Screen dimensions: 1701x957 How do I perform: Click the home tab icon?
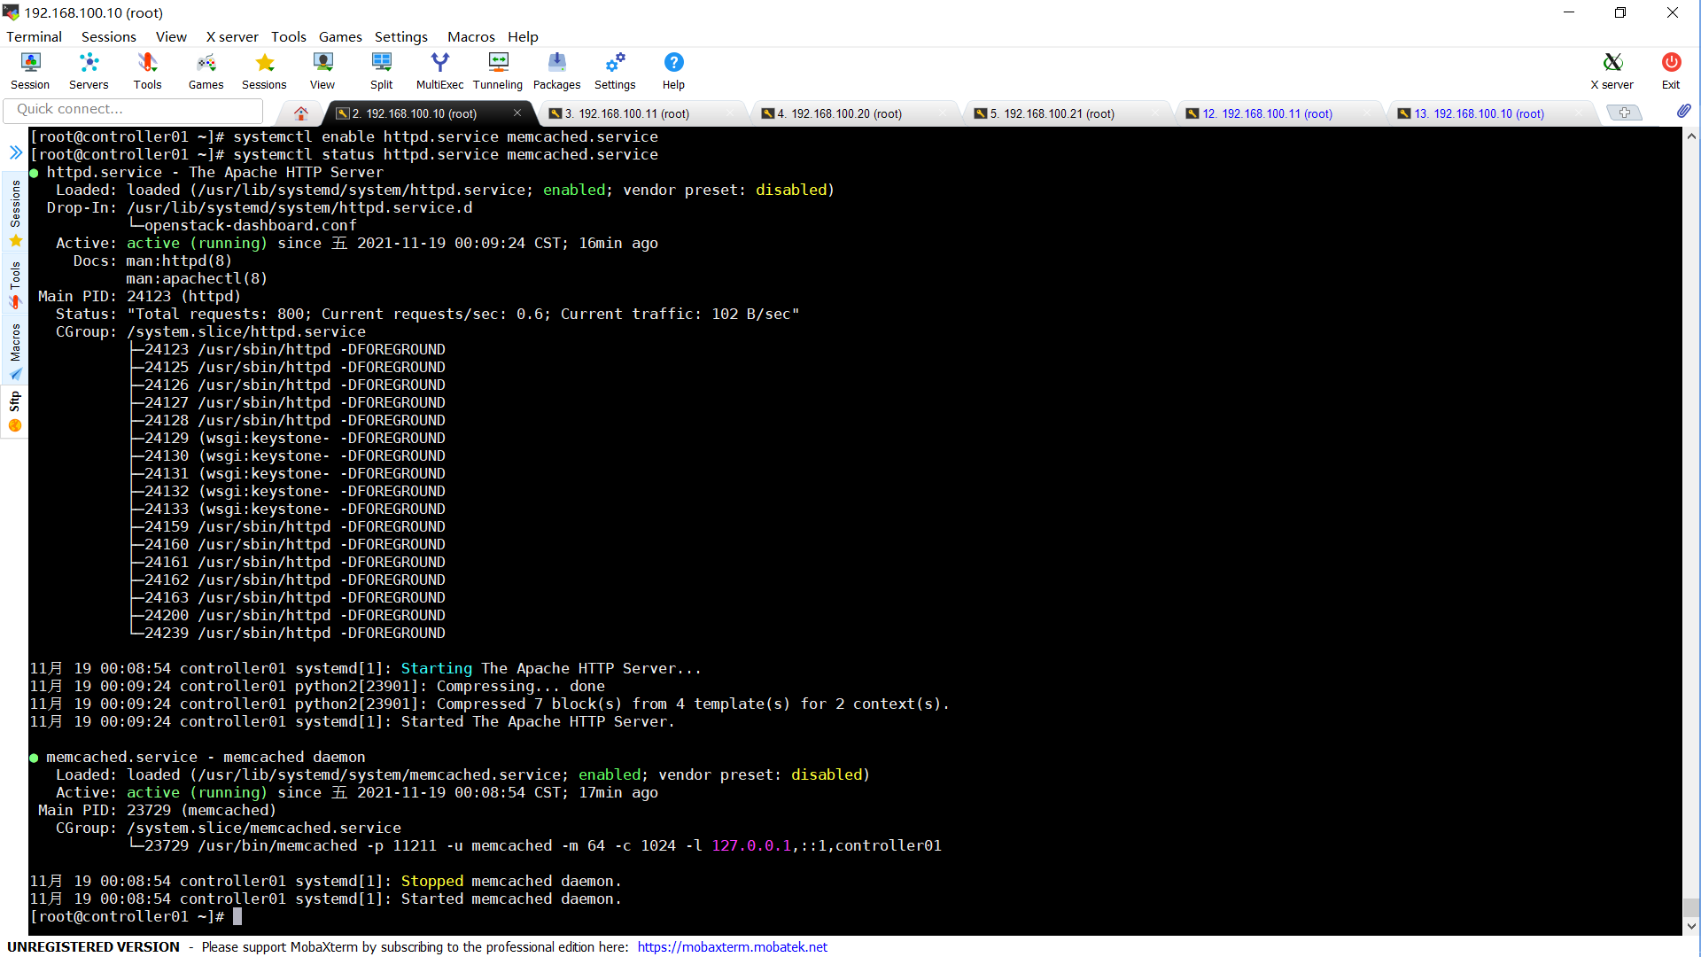301,113
